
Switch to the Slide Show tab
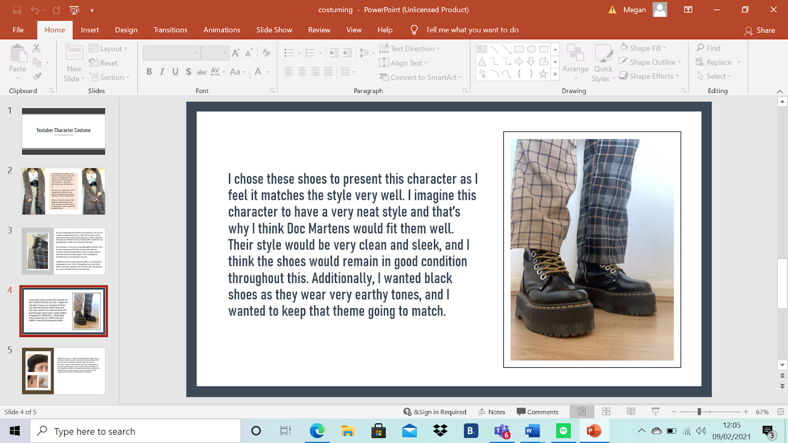[274, 30]
